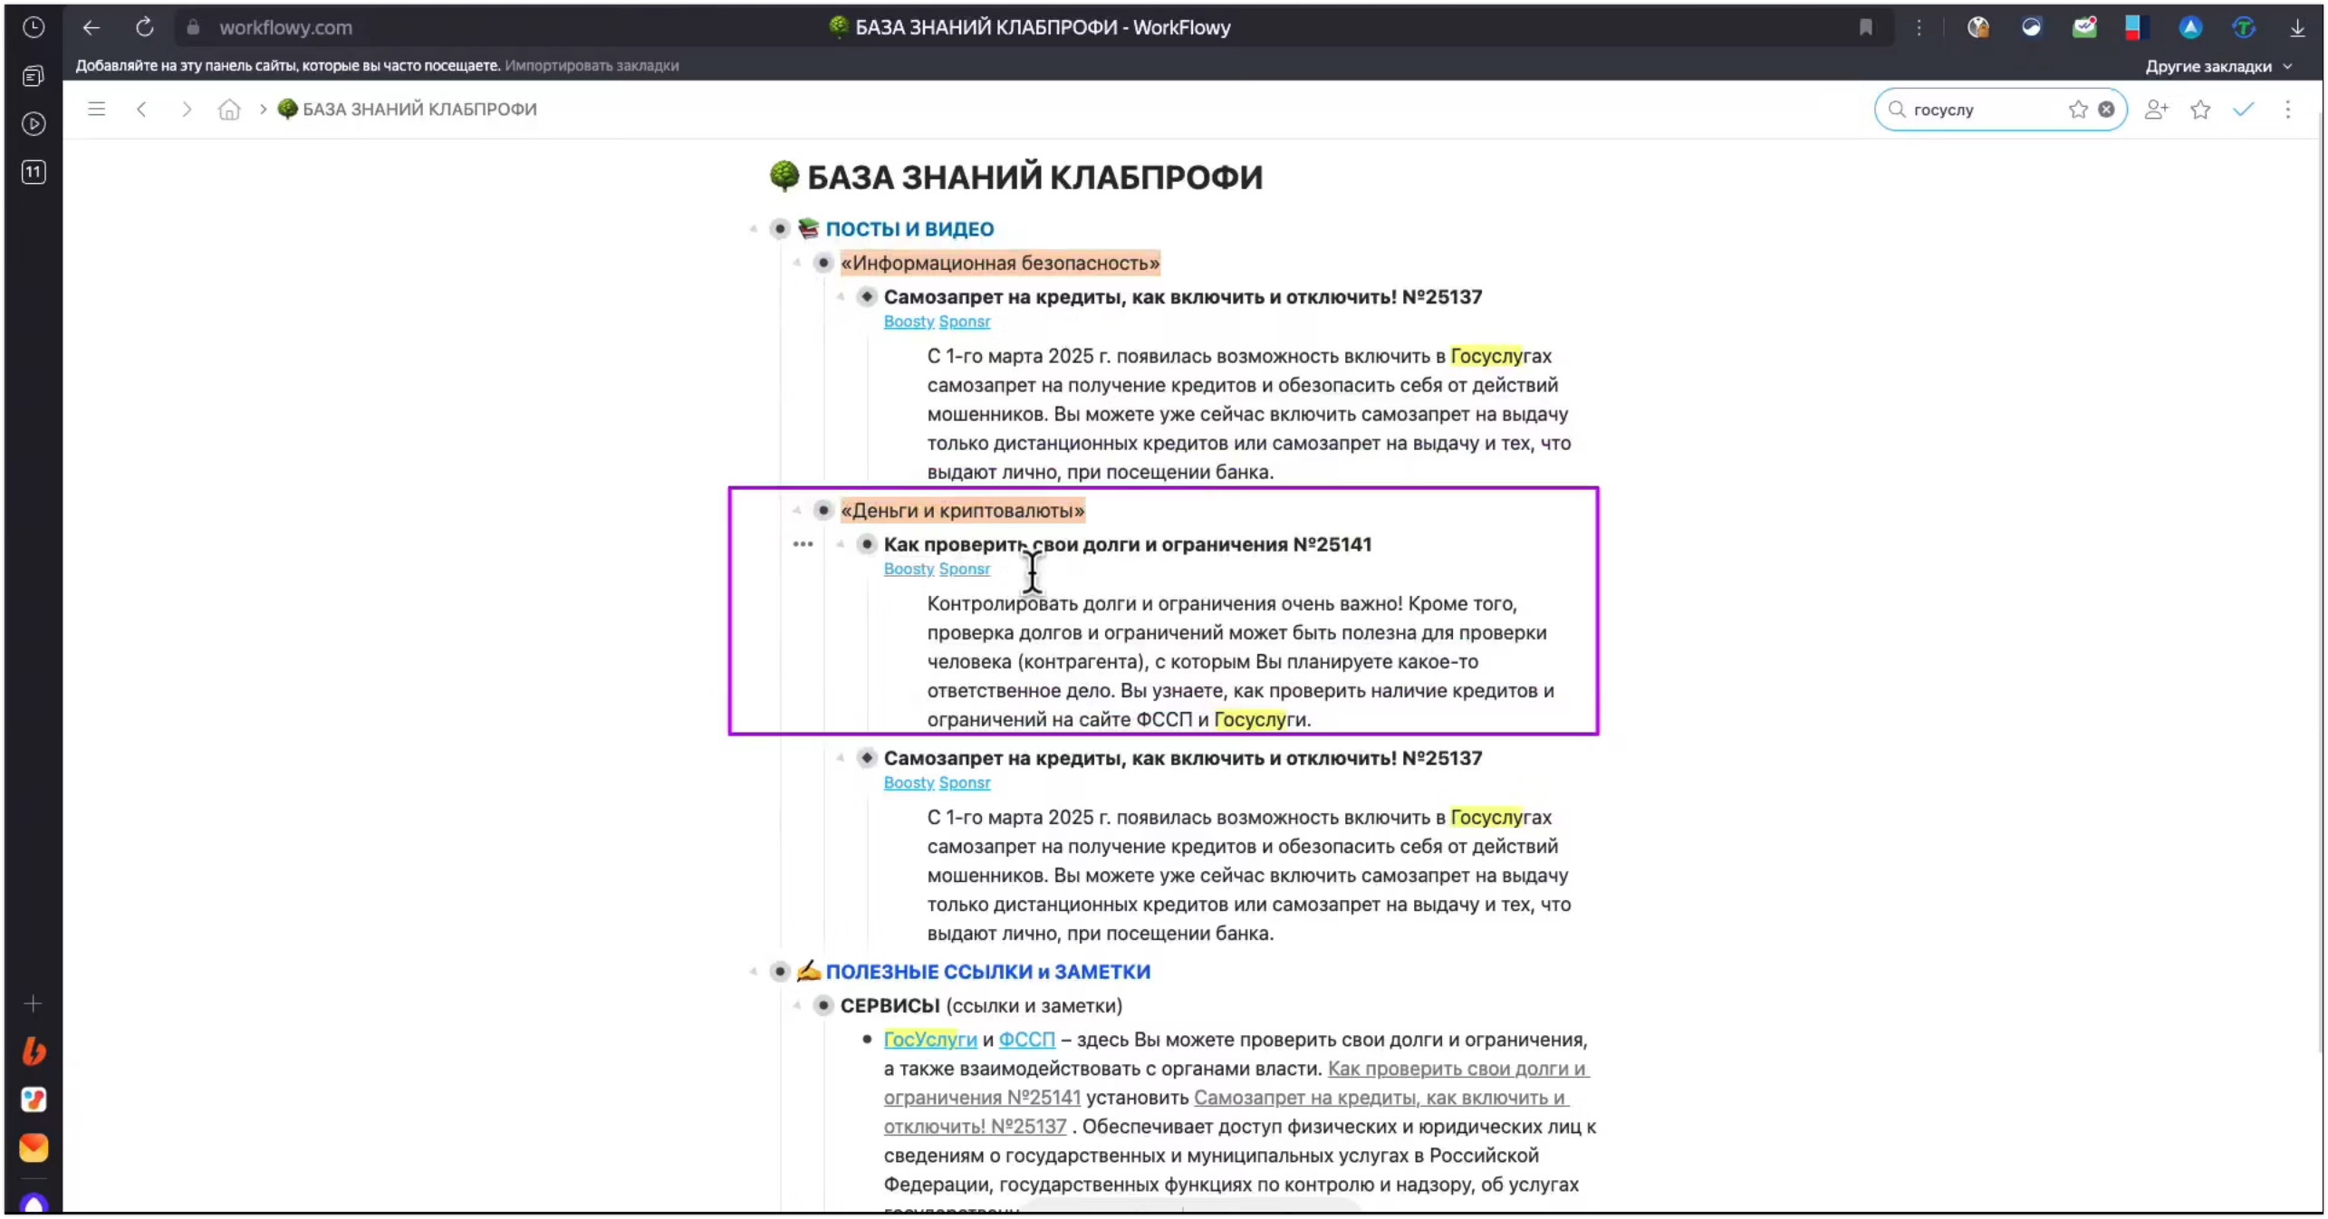Open WorkFlowy hamburger menu
Viewport: 2328px width, 1219px height.
(x=96, y=109)
